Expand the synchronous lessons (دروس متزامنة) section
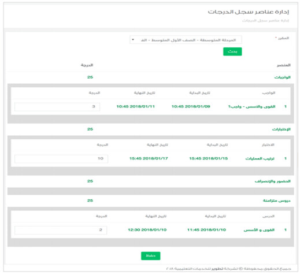 276,200
